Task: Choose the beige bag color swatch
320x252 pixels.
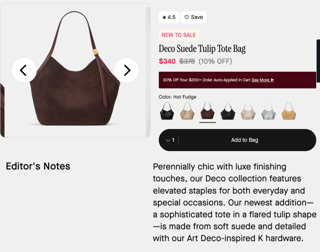Action: click(187, 111)
